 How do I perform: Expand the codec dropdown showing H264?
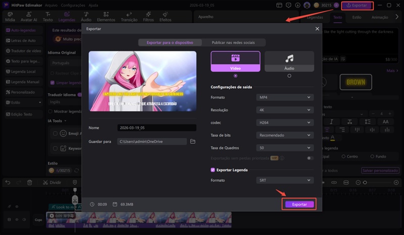click(284, 122)
